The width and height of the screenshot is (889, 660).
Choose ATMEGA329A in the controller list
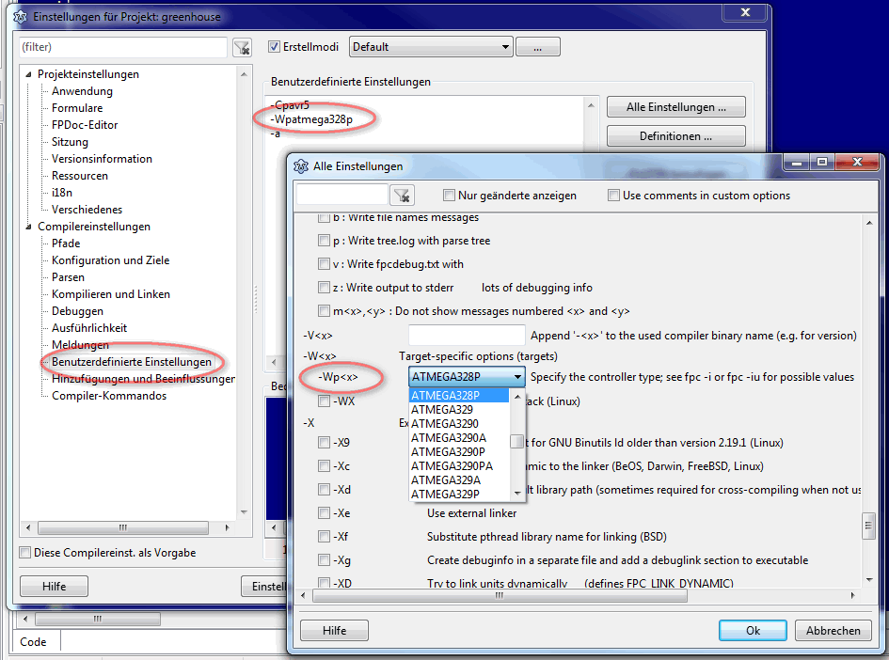coord(445,479)
